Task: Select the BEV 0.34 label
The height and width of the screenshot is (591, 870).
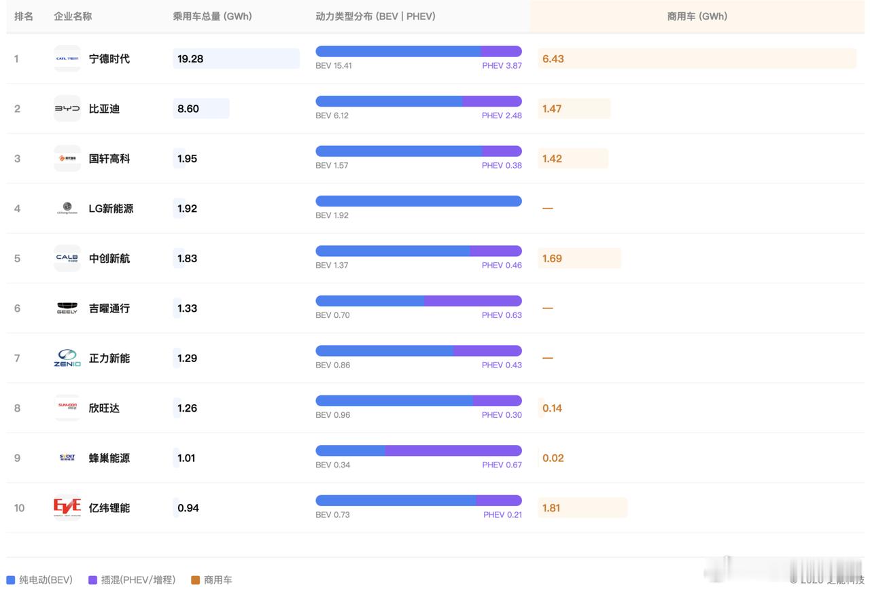Action: (x=333, y=465)
